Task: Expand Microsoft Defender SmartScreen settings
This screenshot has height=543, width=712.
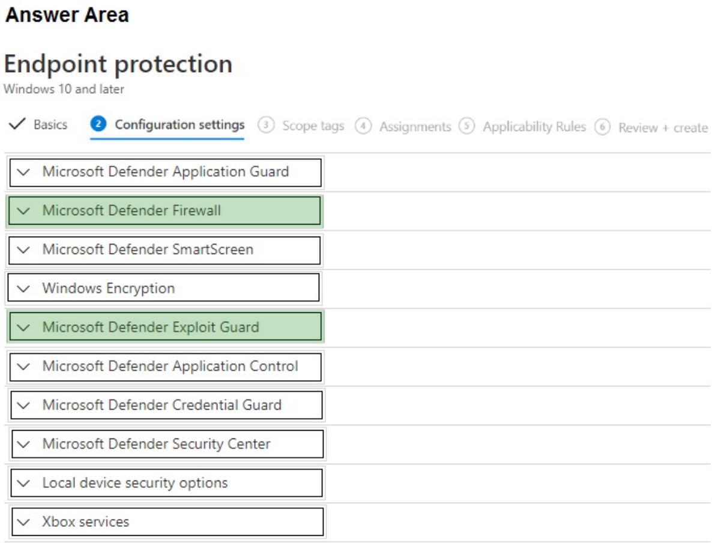Action: [x=164, y=250]
